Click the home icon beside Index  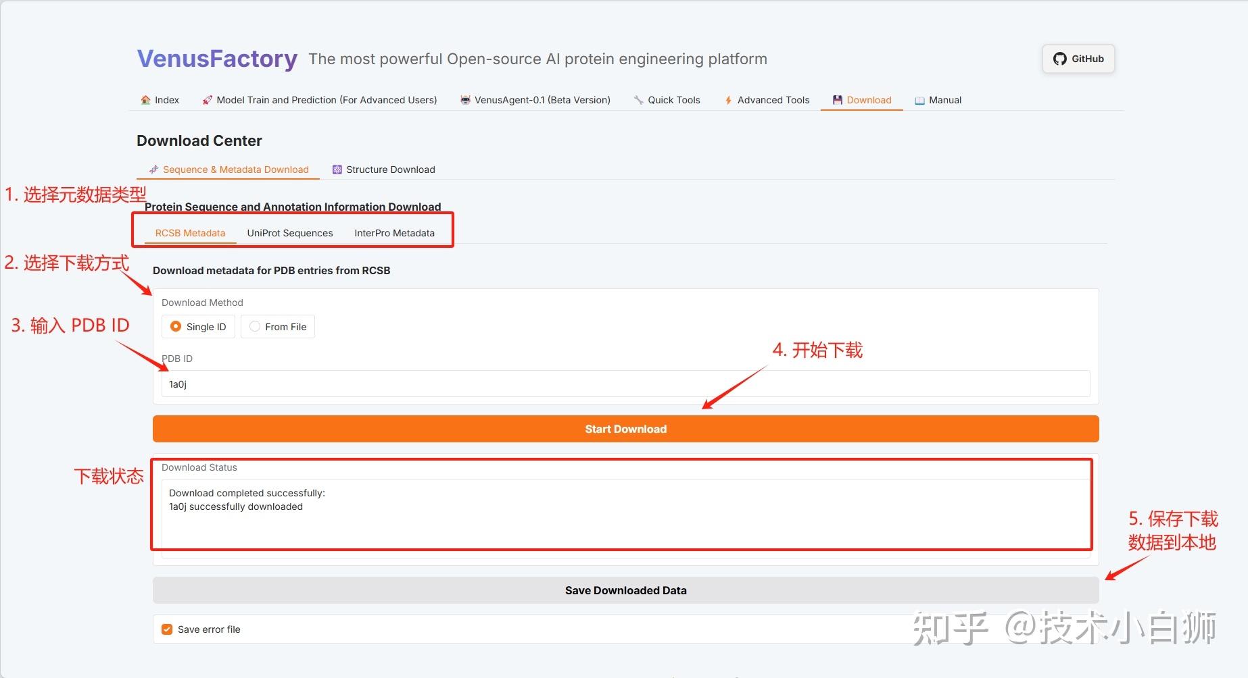[145, 99]
